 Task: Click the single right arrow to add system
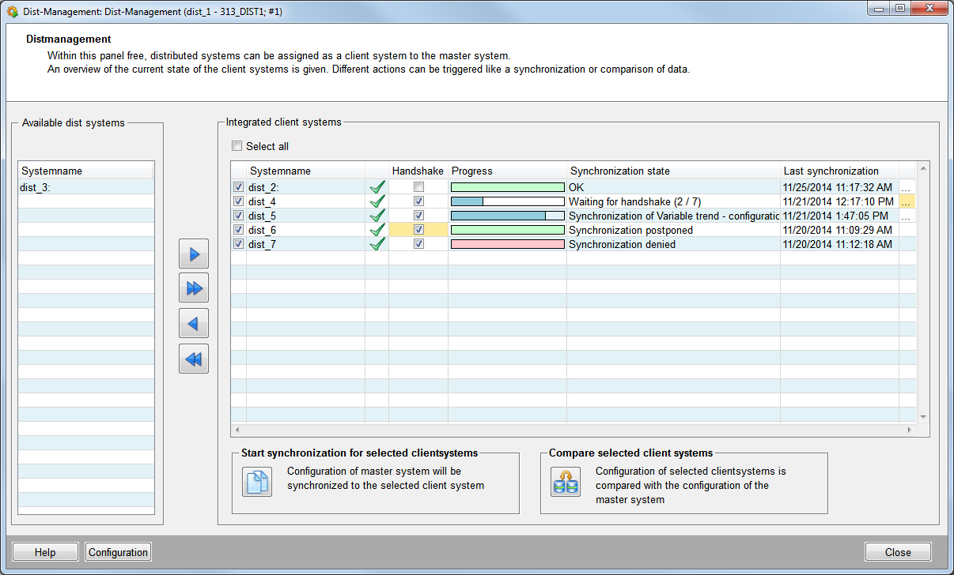pos(194,254)
